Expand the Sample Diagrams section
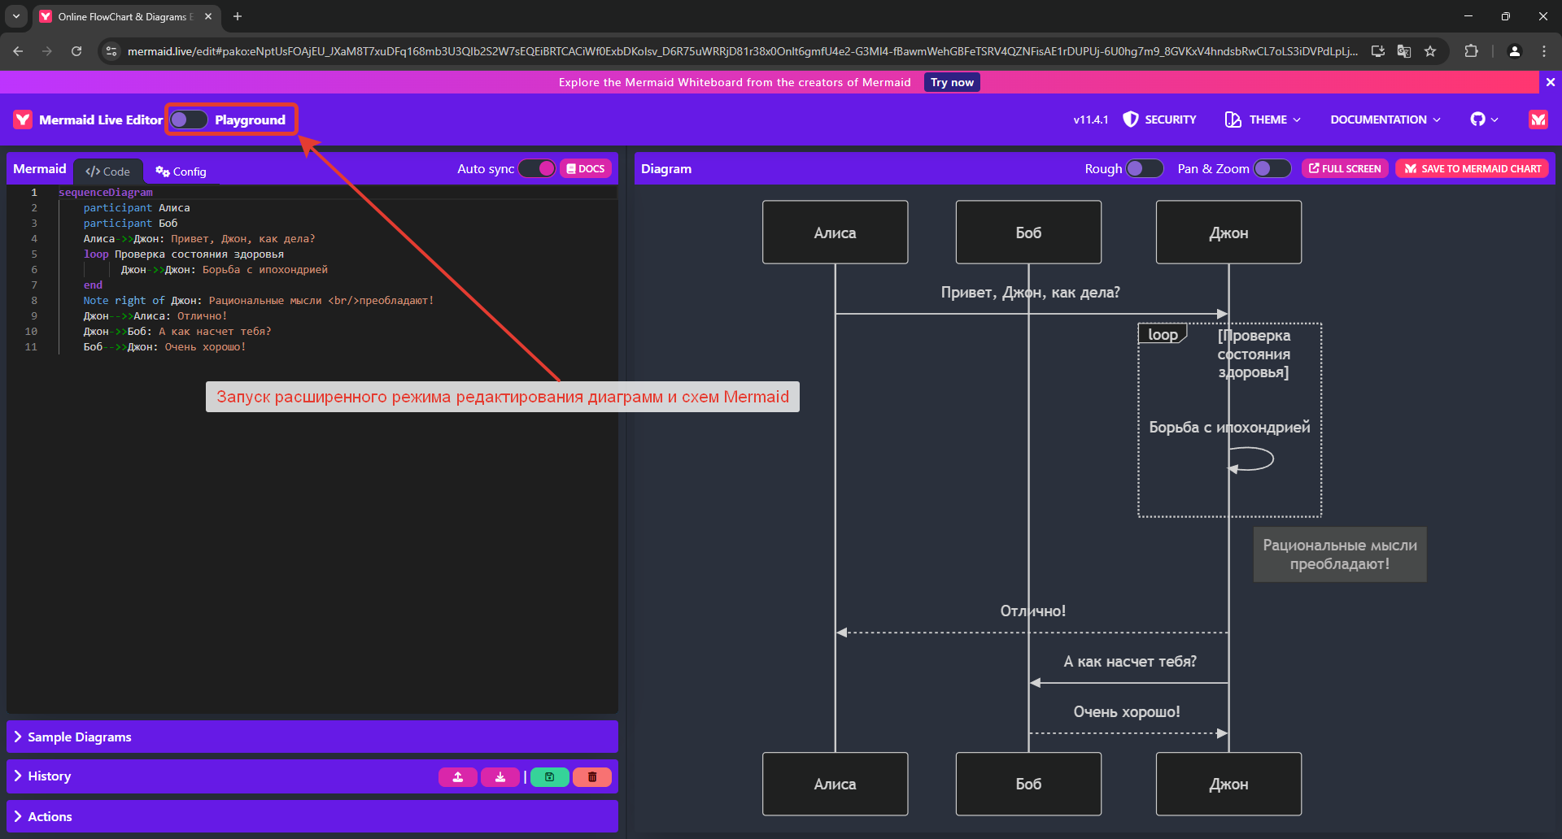 point(80,737)
